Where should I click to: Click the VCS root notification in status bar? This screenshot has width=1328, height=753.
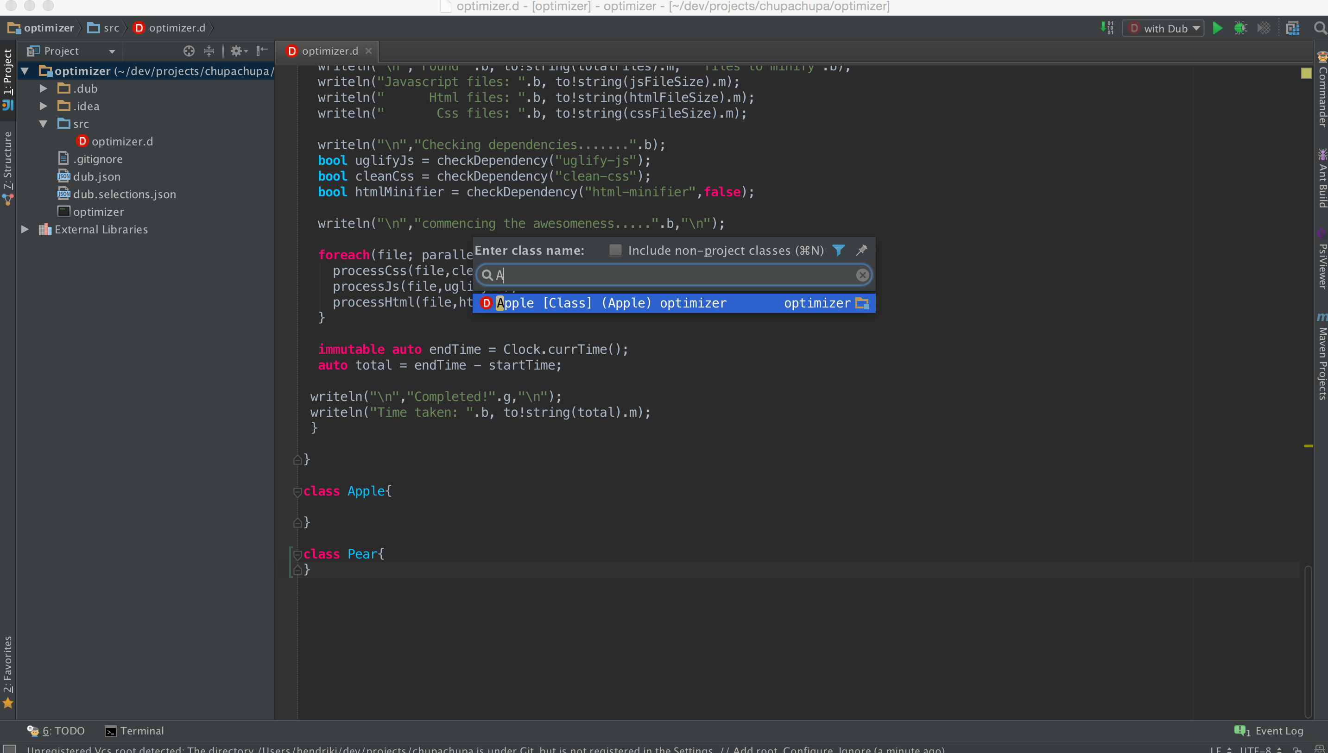(485, 749)
